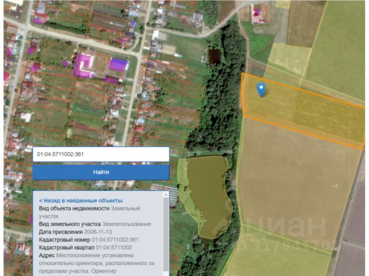The height and width of the screenshot is (276, 369).
Task: Select the Дата присвоения value 2006-11-13
Action: pyautogui.click(x=98, y=232)
